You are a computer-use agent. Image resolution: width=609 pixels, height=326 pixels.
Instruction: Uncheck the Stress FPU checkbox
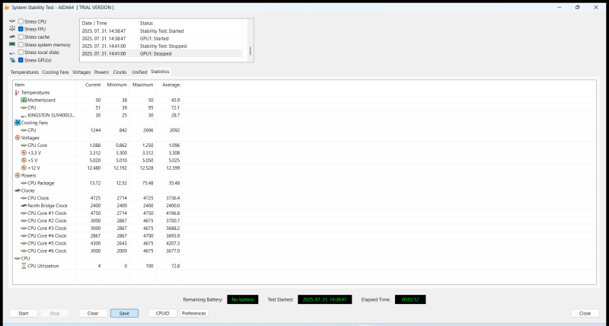click(21, 29)
